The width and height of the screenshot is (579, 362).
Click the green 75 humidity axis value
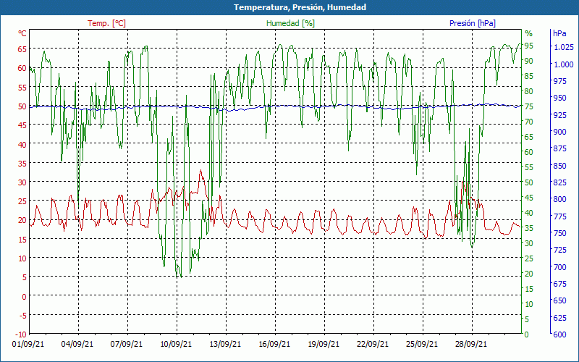pyautogui.click(x=528, y=106)
